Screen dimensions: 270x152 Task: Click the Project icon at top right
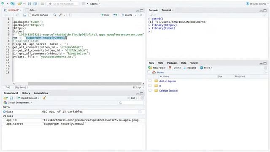click(x=248, y=4)
